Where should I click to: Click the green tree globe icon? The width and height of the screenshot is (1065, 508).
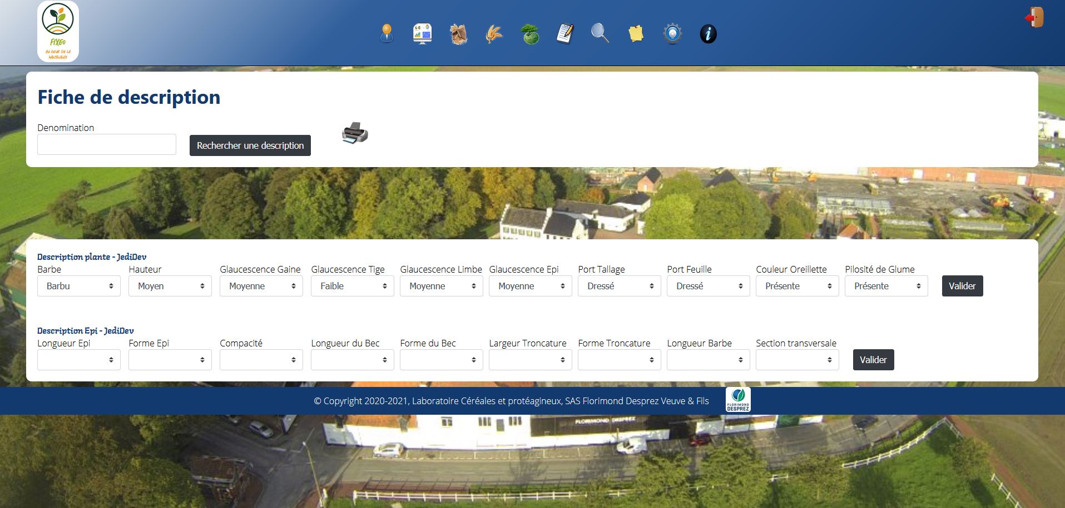coord(530,34)
